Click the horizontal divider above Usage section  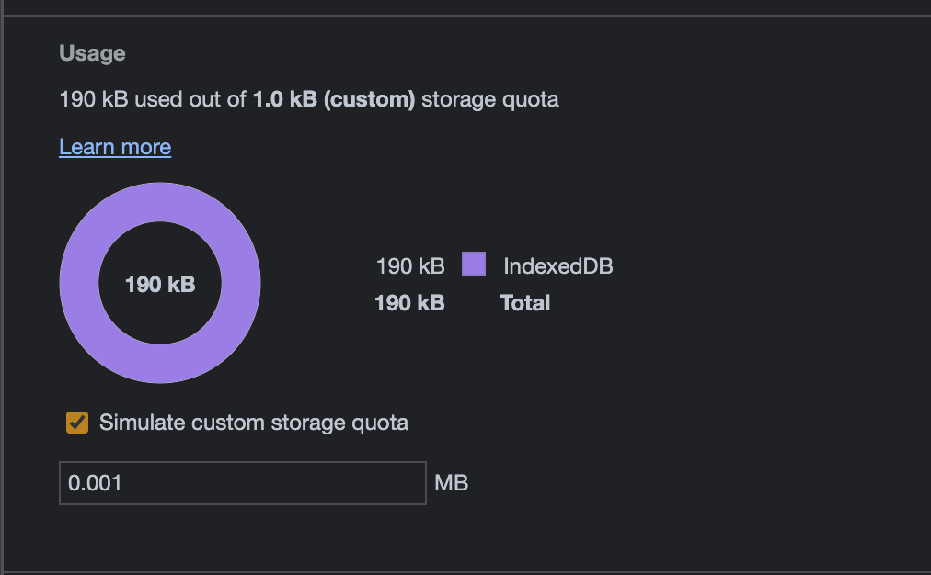point(465,16)
